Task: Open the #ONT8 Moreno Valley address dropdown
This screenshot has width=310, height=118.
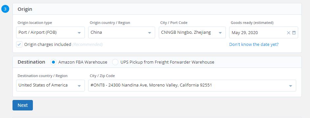Action: pyautogui.click(x=192, y=86)
